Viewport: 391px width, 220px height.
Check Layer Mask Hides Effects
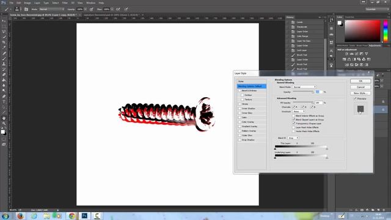(294, 128)
